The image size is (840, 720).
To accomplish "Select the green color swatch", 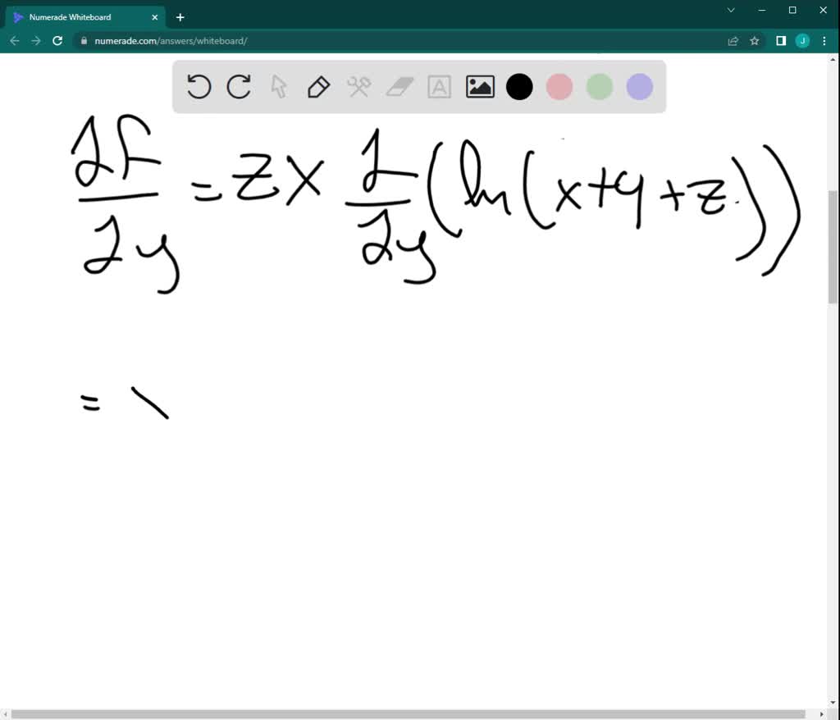I will pyautogui.click(x=599, y=86).
